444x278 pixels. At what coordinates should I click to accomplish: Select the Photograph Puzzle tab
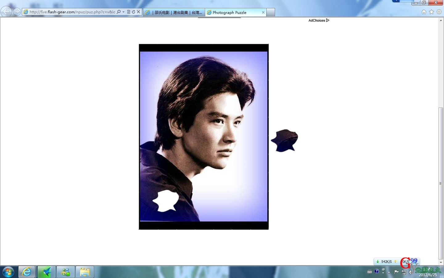233,12
